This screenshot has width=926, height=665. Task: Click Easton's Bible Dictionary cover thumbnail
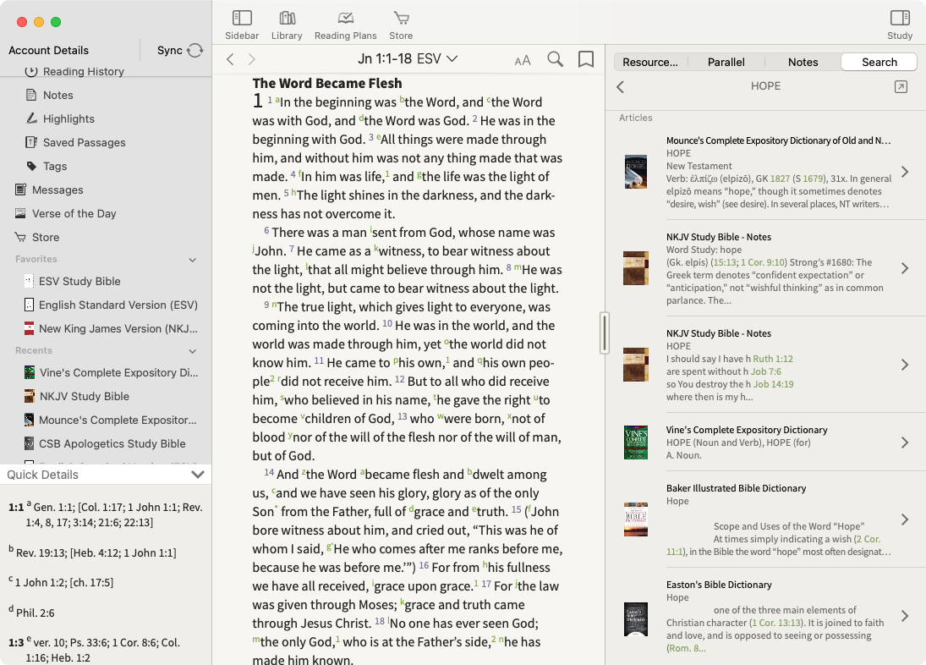click(636, 619)
